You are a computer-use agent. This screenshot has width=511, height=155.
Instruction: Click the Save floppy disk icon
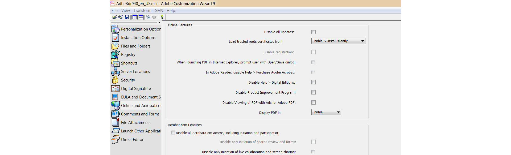127,17
